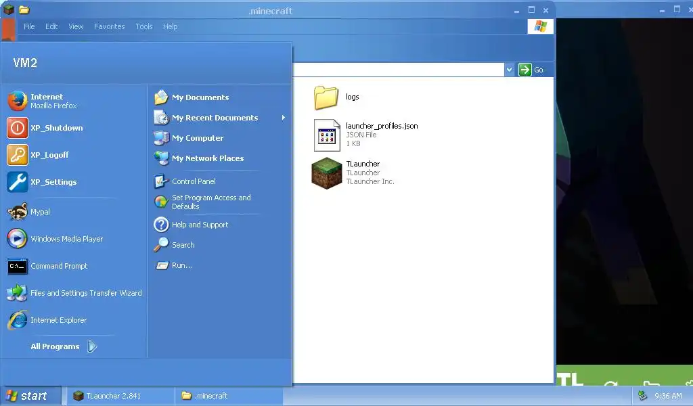
Task: Open the Favorites menu
Action: tap(109, 26)
